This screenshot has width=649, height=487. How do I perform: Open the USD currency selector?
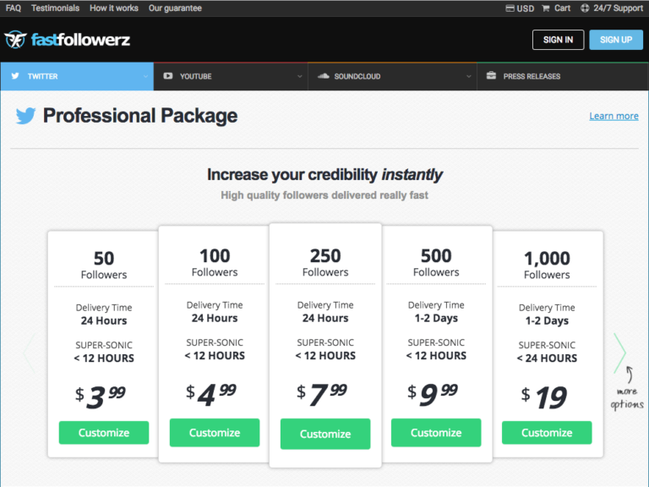[x=520, y=8]
